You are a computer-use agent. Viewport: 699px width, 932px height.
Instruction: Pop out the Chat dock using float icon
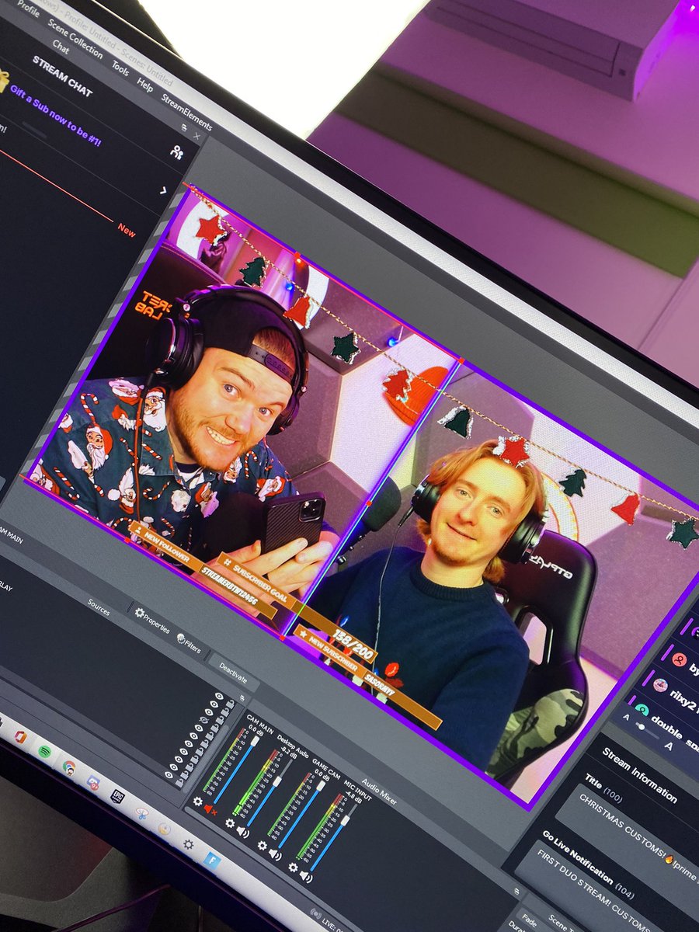185,127
